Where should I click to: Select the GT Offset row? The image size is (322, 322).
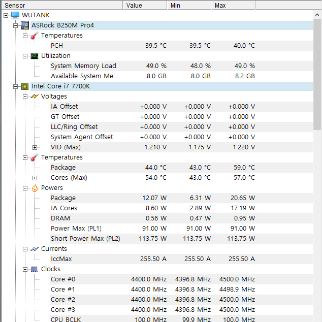tap(181, 117)
